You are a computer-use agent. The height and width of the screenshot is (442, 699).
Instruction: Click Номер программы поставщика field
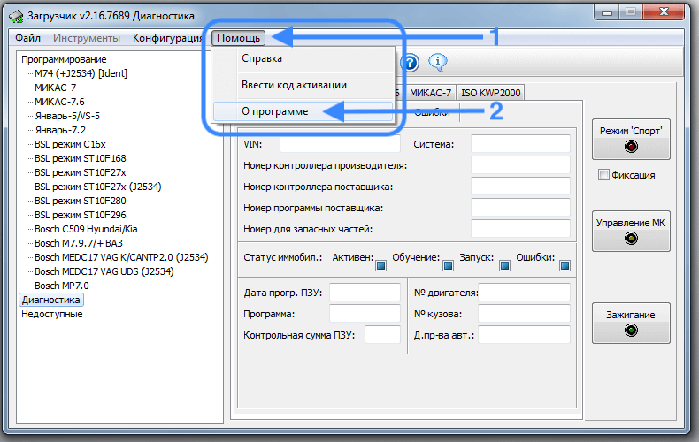[x=520, y=208]
